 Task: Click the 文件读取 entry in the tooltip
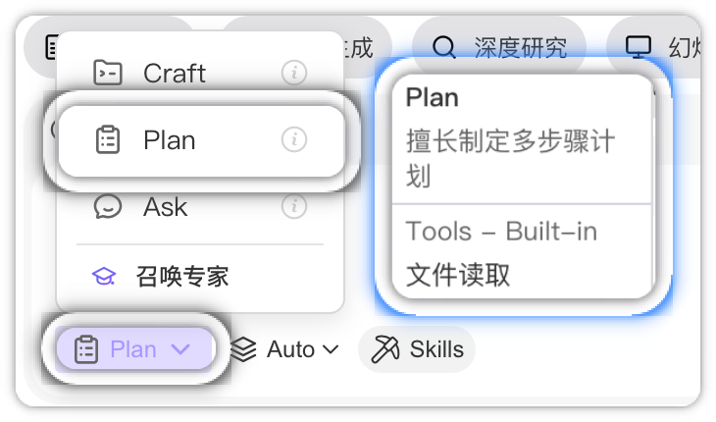(458, 274)
